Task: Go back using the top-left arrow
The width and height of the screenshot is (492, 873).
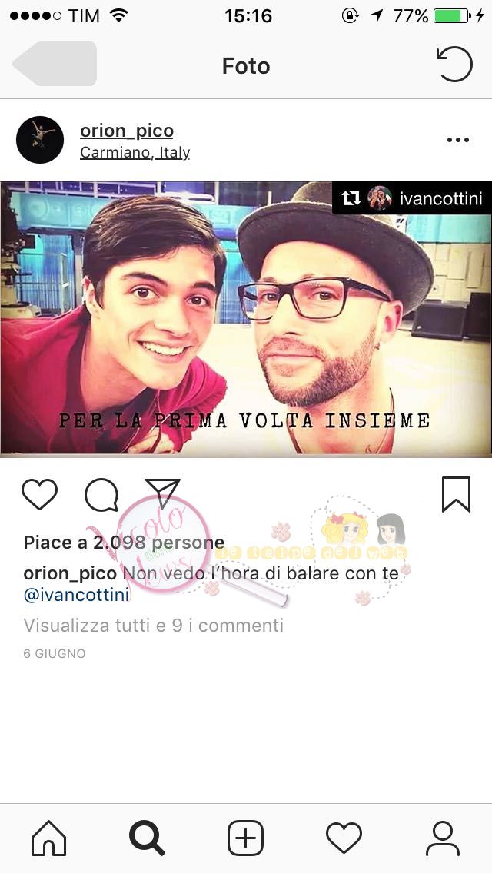Action: 55,64
